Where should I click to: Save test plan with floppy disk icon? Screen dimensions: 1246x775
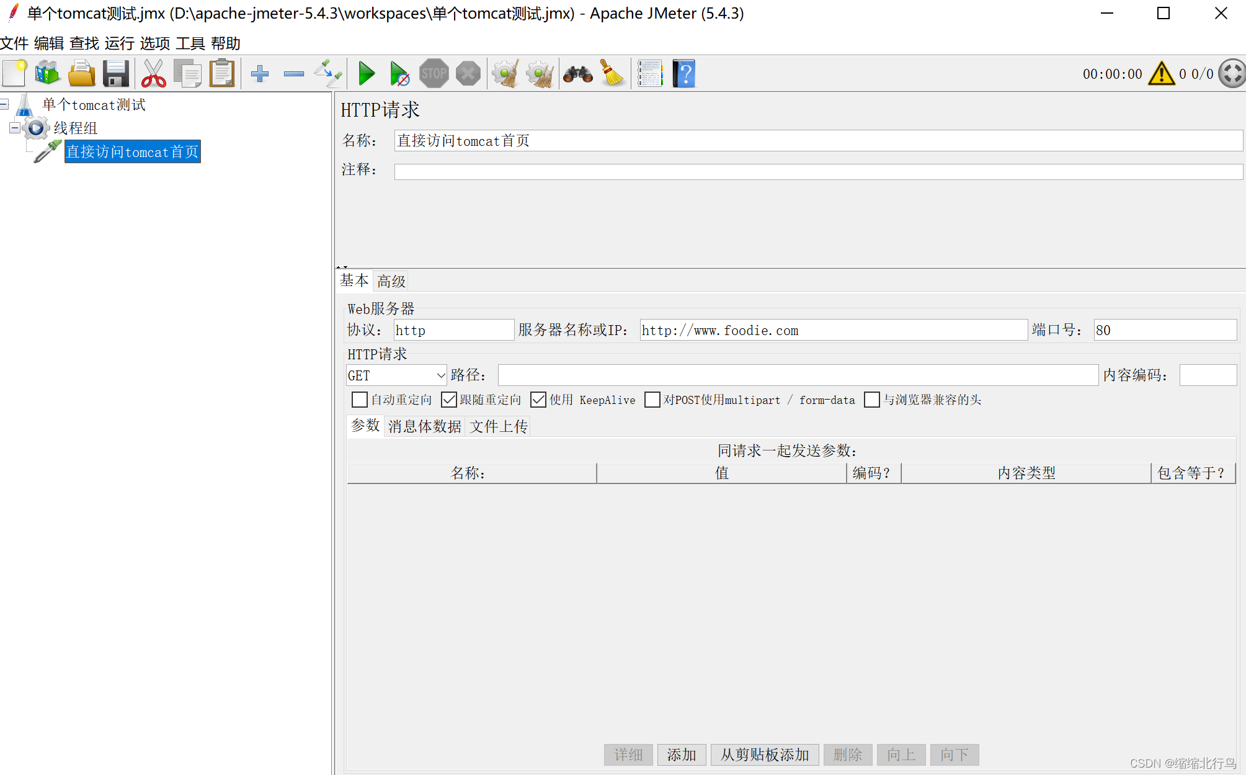pyautogui.click(x=115, y=74)
